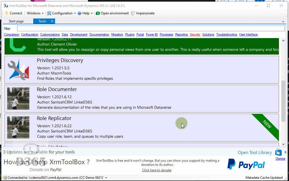Open the Windows dropdown menu
Image resolution: width=289 pixels, height=181 pixels.
[35, 13]
